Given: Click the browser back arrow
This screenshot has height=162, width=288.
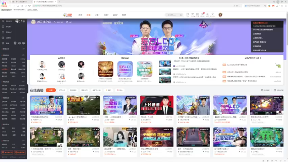Looking at the screenshot, I should (10, 6).
